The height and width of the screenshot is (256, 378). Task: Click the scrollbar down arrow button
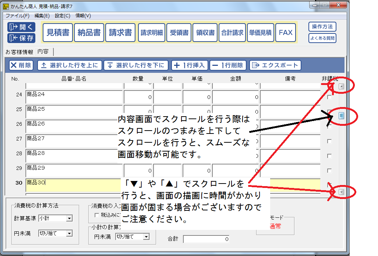tap(341, 192)
